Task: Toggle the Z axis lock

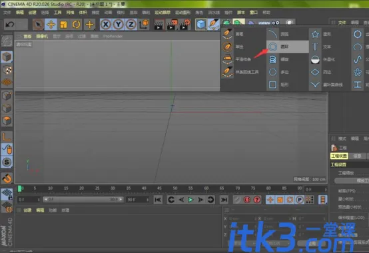Action: coord(131,24)
